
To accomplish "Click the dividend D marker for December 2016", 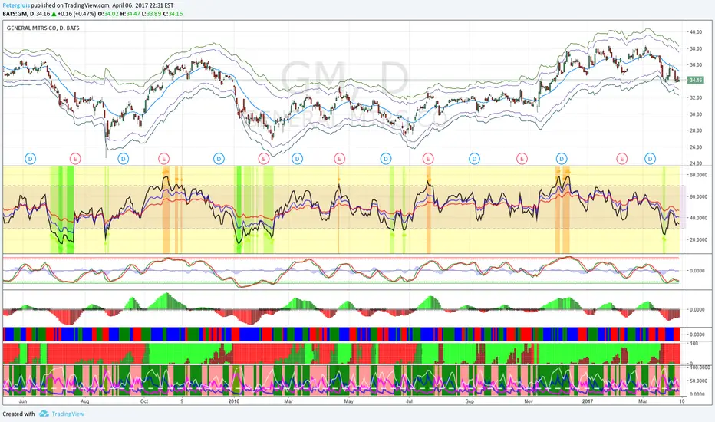I will coord(562,159).
